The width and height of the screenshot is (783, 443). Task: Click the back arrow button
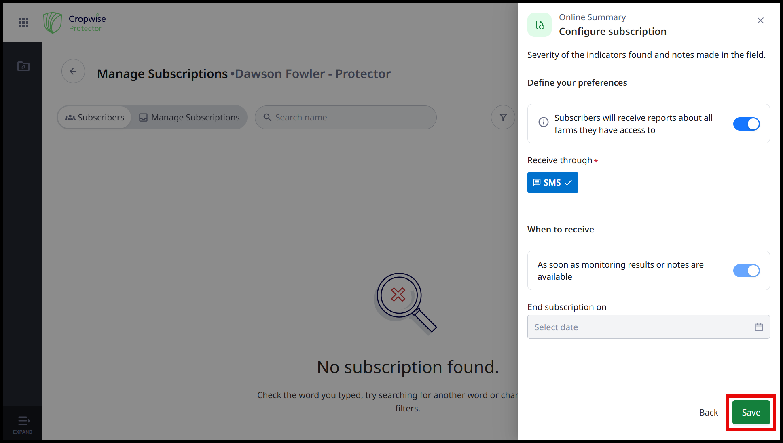[73, 72]
